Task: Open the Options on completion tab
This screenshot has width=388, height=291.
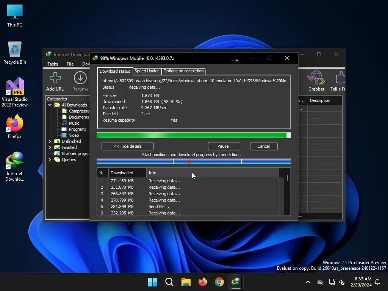Action: click(x=183, y=71)
